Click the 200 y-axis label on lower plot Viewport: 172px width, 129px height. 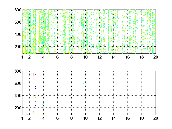[18, 108]
